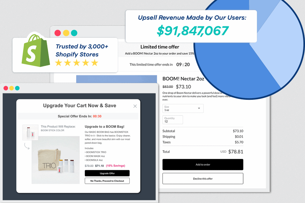This screenshot has height=203, width=305.
Task: Click the 'BOOM MASK 4oz' list item
Action: [95, 156]
